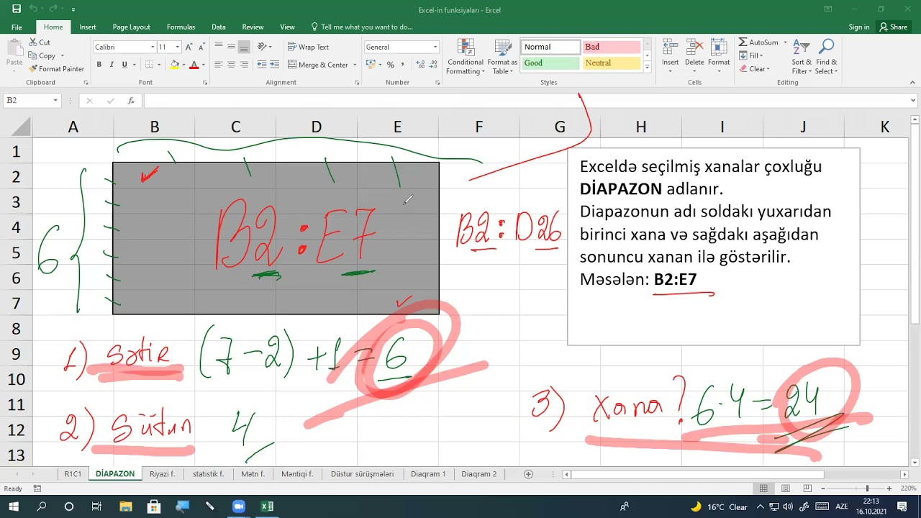Click the Format Painter tool

[x=56, y=69]
